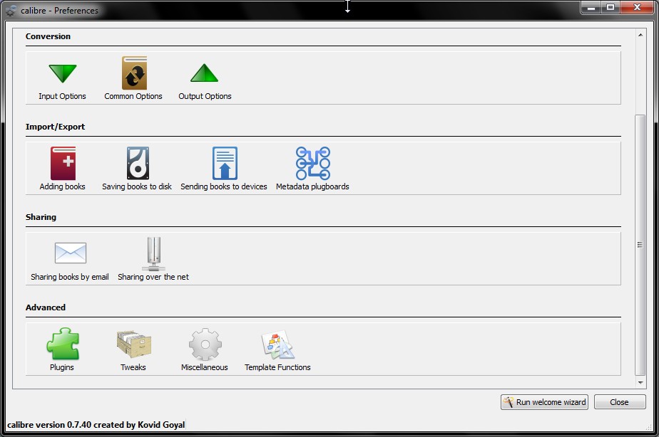The width and height of the screenshot is (659, 437).
Task: Open Template Functions icon
Action: click(x=278, y=344)
